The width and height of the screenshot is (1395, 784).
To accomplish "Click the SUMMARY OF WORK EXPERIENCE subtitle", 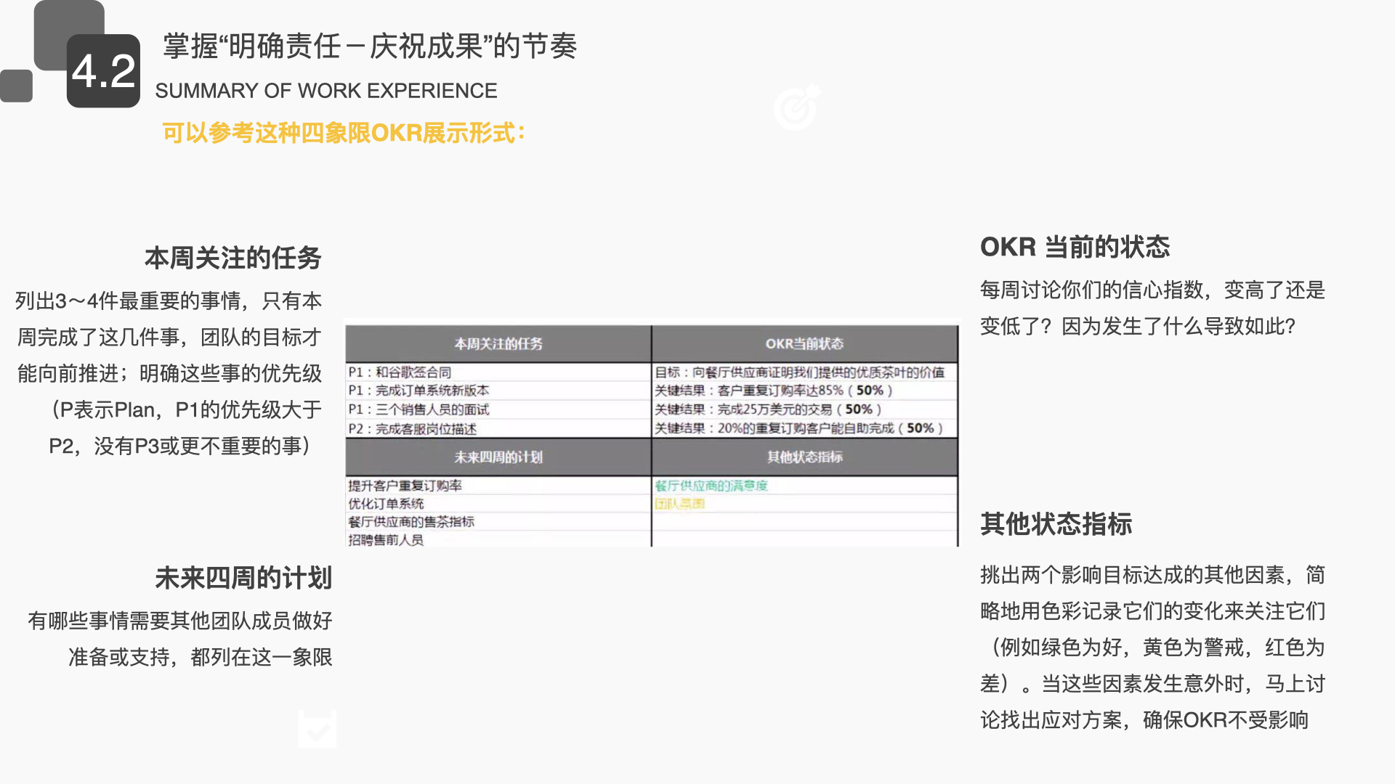I will (x=325, y=91).
